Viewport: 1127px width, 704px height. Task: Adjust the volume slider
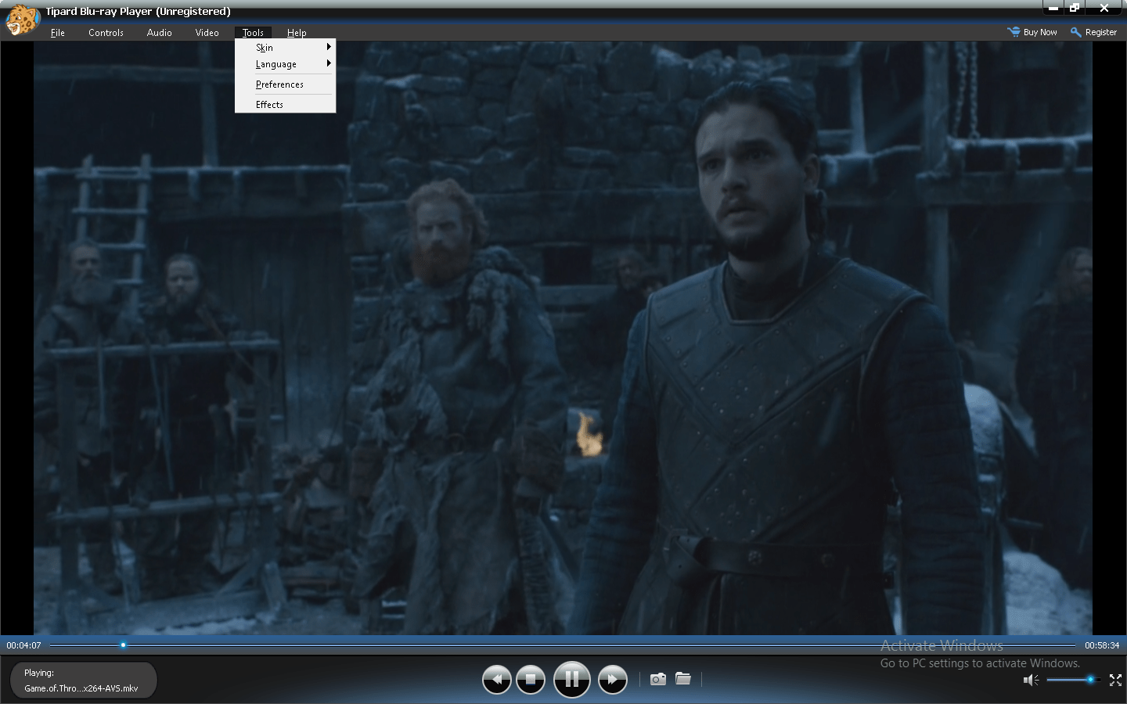click(1072, 680)
